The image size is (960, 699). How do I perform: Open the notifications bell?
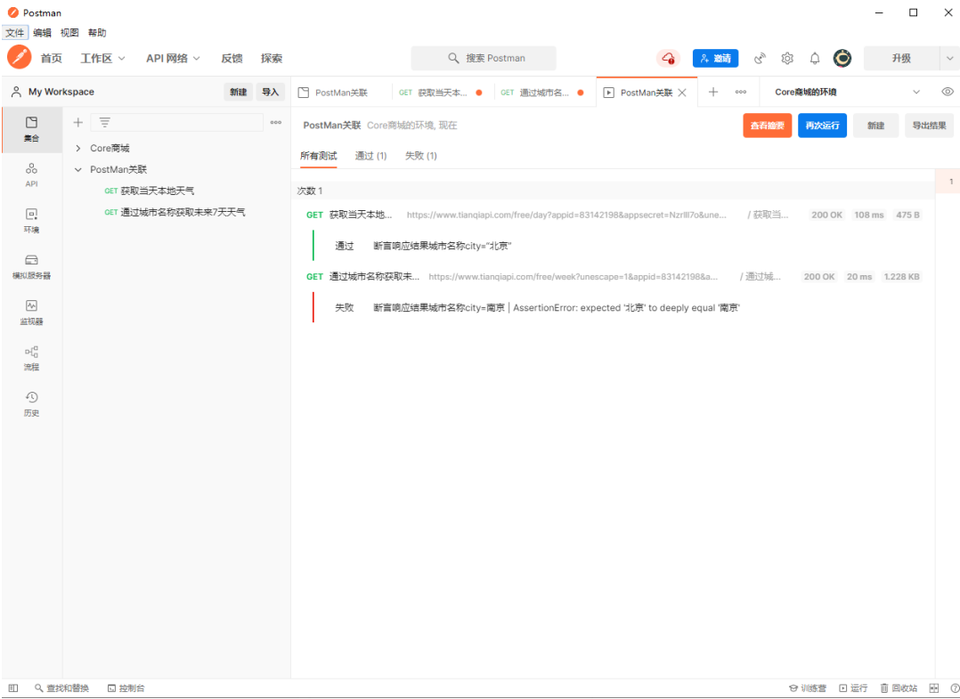815,58
